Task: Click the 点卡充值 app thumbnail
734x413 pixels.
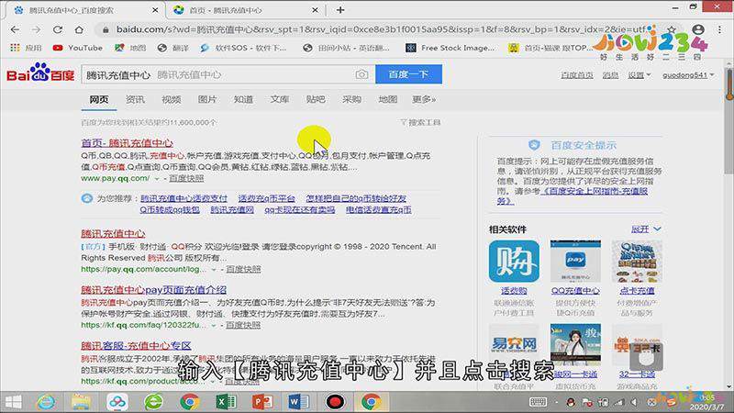Action: (637, 262)
